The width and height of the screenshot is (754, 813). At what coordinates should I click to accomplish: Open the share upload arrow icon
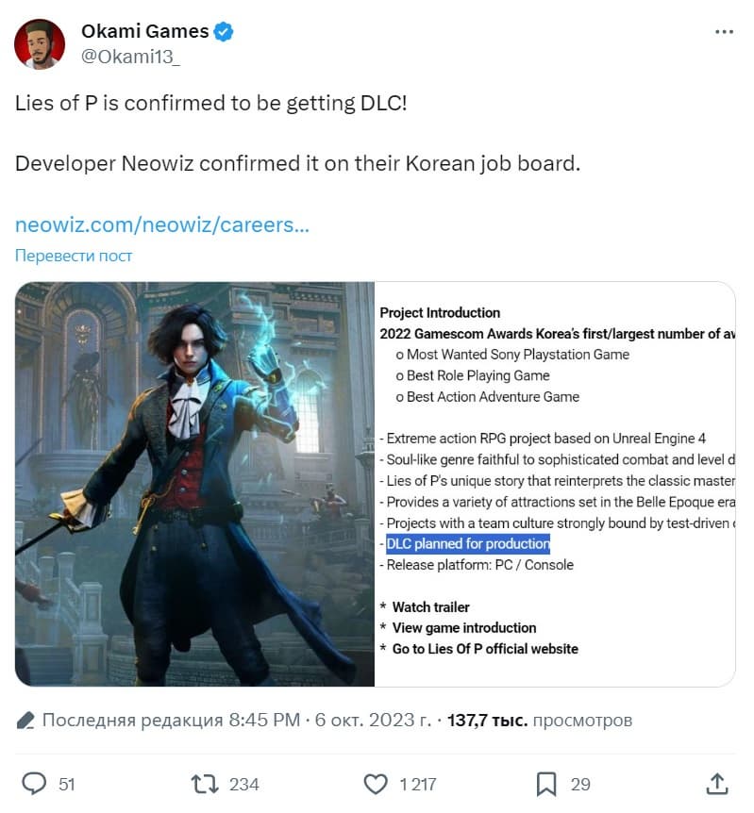click(717, 784)
